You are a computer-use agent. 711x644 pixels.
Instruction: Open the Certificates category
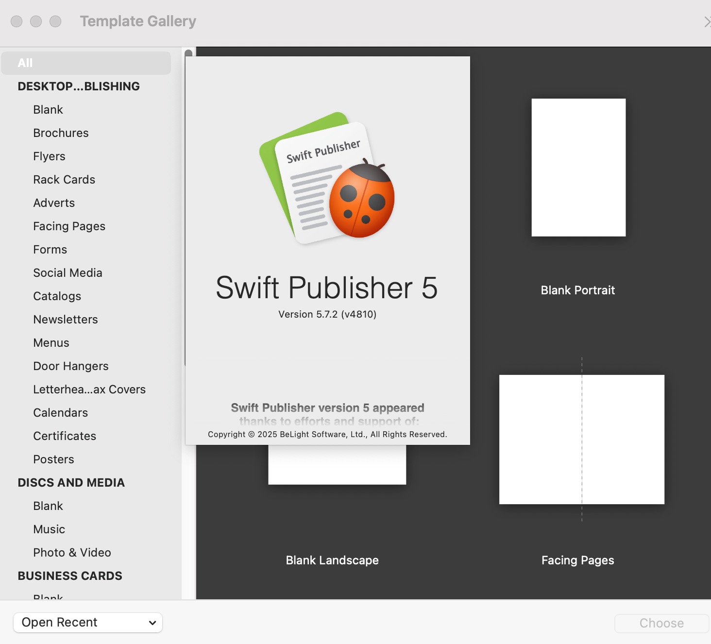tap(65, 436)
